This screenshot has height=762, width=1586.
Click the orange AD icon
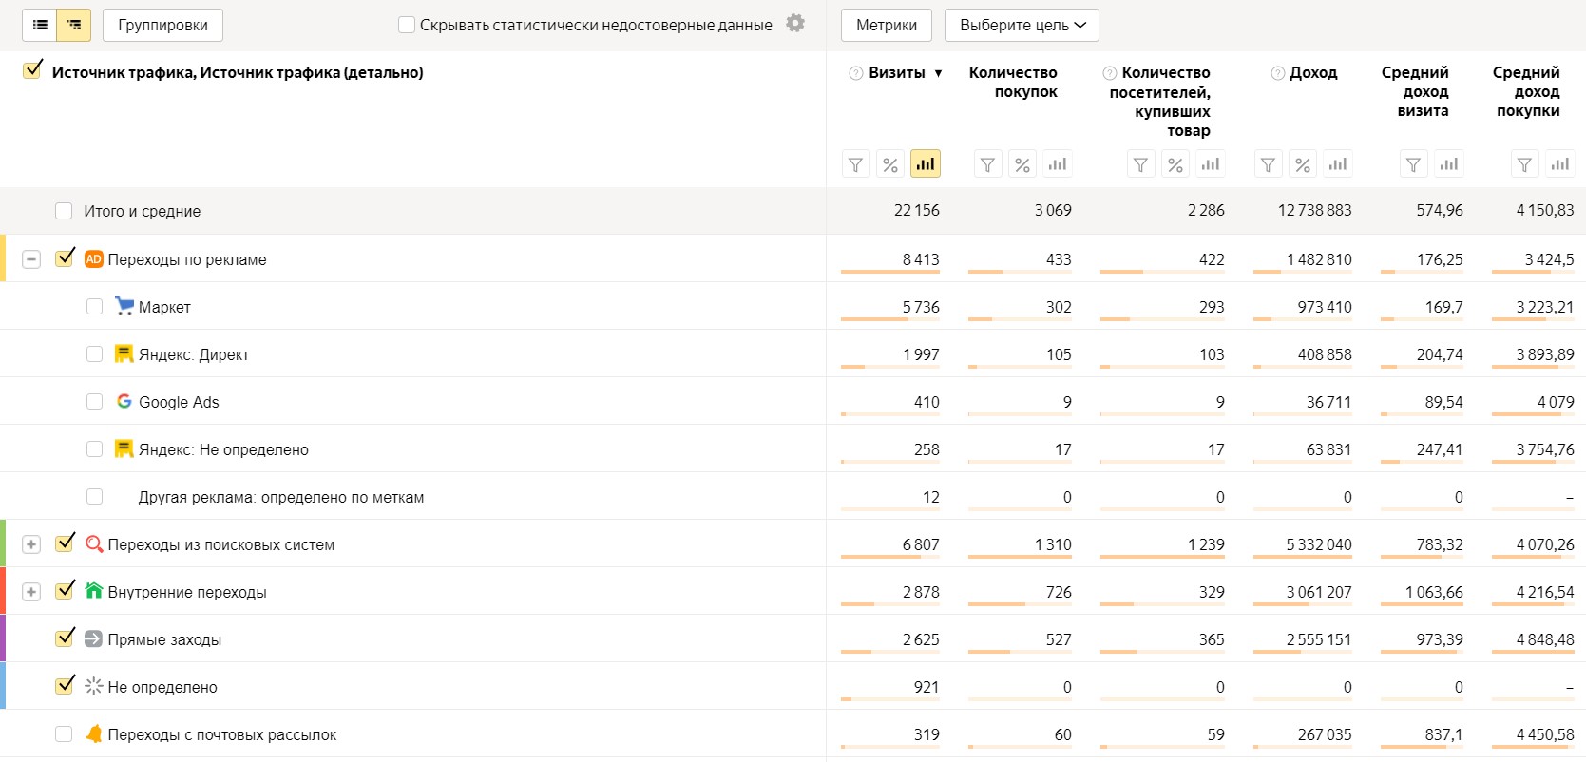point(93,258)
